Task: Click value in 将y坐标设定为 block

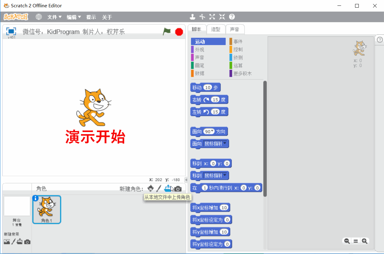Action: click(x=227, y=244)
